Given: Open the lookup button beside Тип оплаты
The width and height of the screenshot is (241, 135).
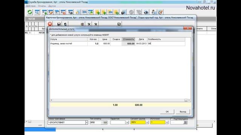Looking at the screenshot, I should coord(105,123).
